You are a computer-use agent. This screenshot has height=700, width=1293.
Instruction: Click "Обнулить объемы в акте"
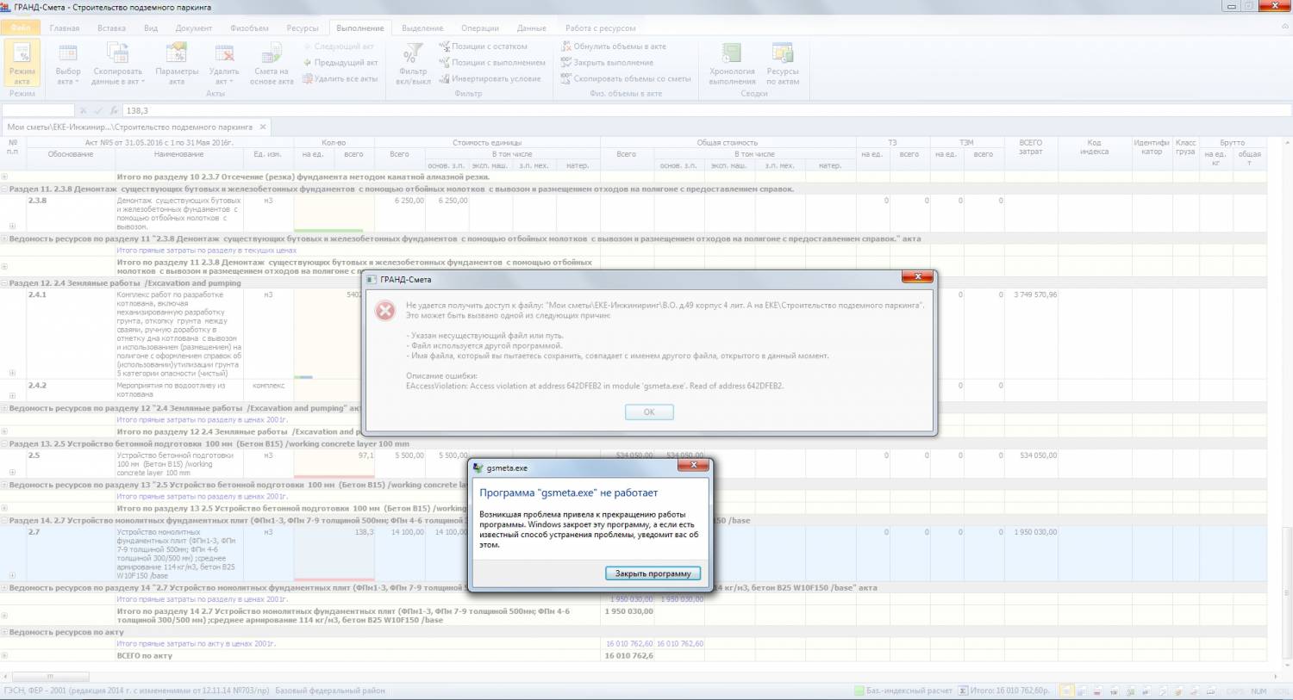613,46
